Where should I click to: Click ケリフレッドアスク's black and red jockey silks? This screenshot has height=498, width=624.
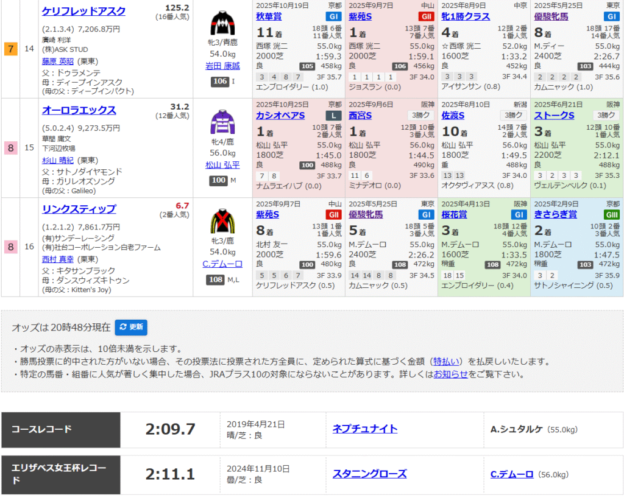222,23
